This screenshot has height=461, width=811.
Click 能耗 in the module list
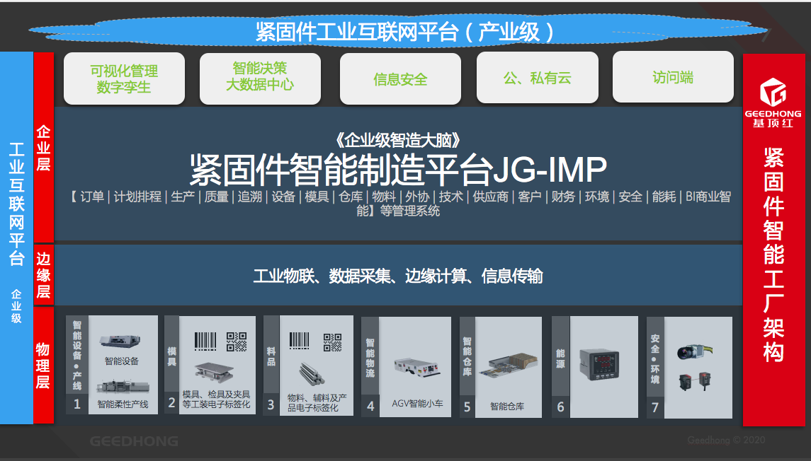664,197
